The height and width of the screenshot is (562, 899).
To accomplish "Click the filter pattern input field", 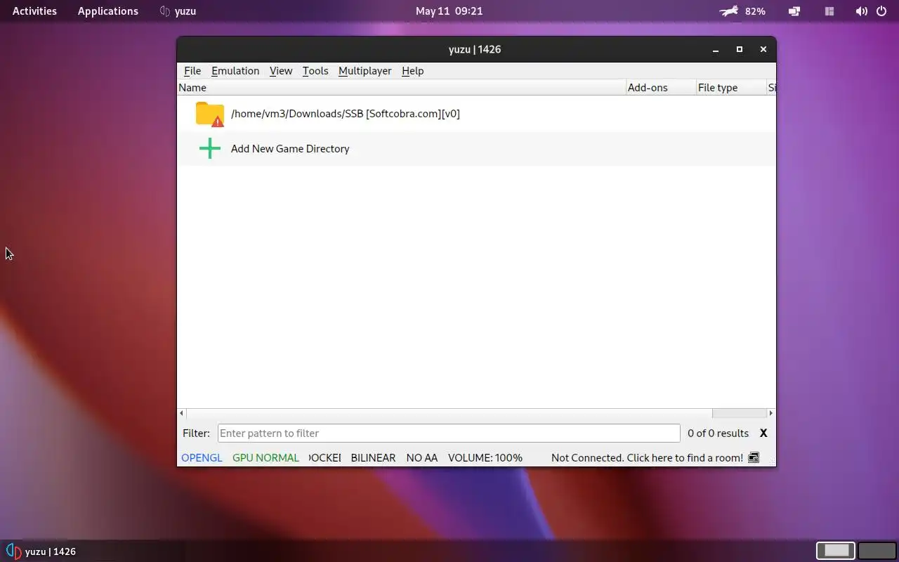I will (449, 433).
